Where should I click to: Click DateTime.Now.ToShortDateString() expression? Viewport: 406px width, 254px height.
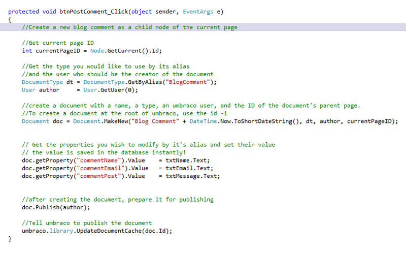click(244, 121)
